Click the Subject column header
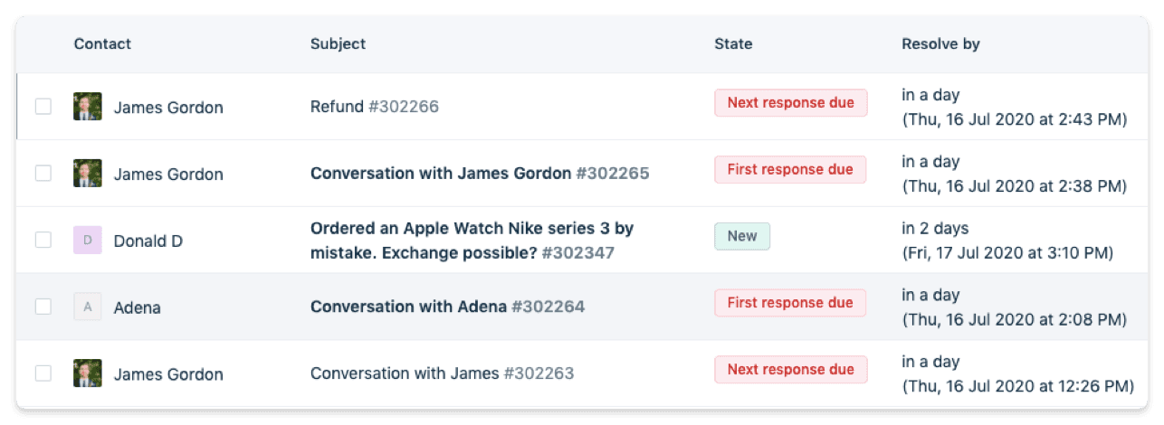 (x=338, y=44)
